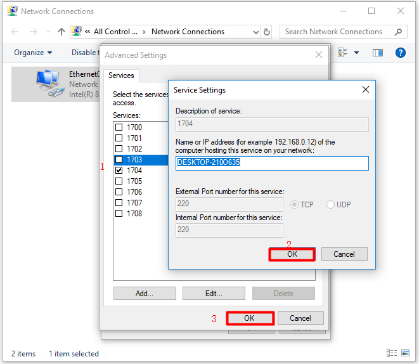Image resolution: width=419 pixels, height=364 pixels.
Task: Click the Edit... button
Action: (x=214, y=294)
